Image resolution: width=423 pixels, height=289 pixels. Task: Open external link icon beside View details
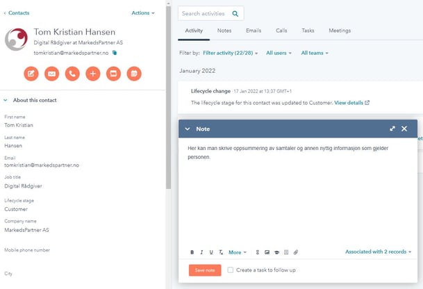[367, 103]
